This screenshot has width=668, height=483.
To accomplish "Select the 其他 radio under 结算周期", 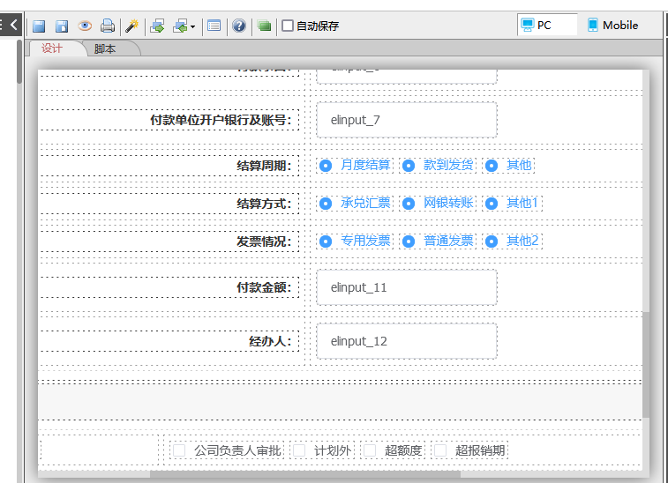I will point(492,166).
